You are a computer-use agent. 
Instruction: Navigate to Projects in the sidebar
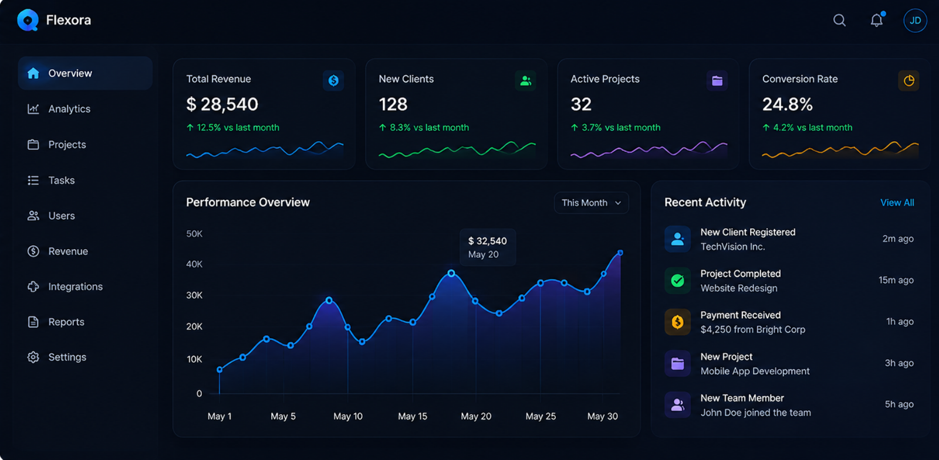click(85, 145)
